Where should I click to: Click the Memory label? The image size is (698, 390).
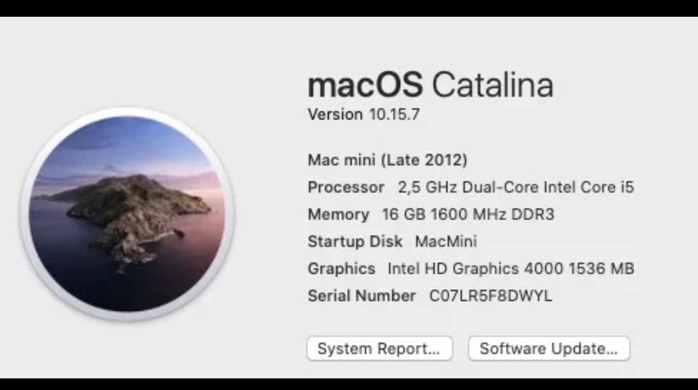338,215
